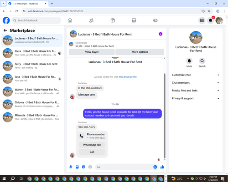Show hidden system tray icons

(188, 179)
